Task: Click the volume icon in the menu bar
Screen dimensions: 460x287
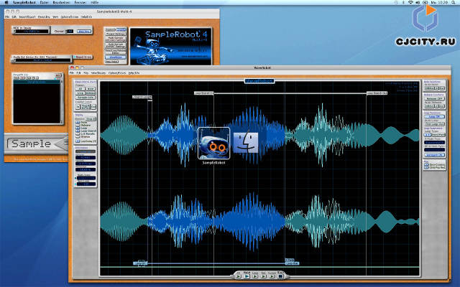Action: coord(418,2)
